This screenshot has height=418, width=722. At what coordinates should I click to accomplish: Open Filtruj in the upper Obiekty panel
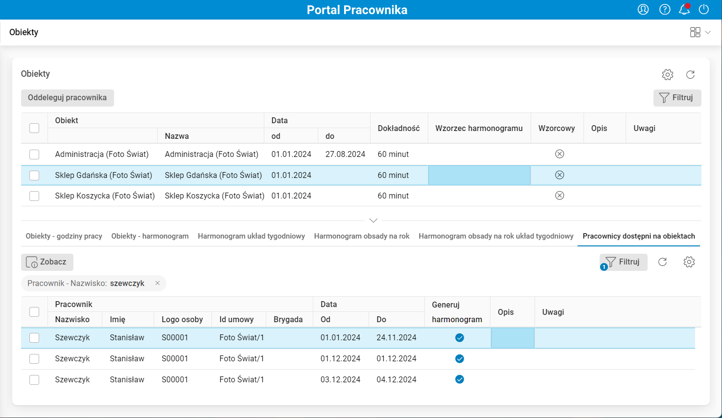[x=677, y=98]
